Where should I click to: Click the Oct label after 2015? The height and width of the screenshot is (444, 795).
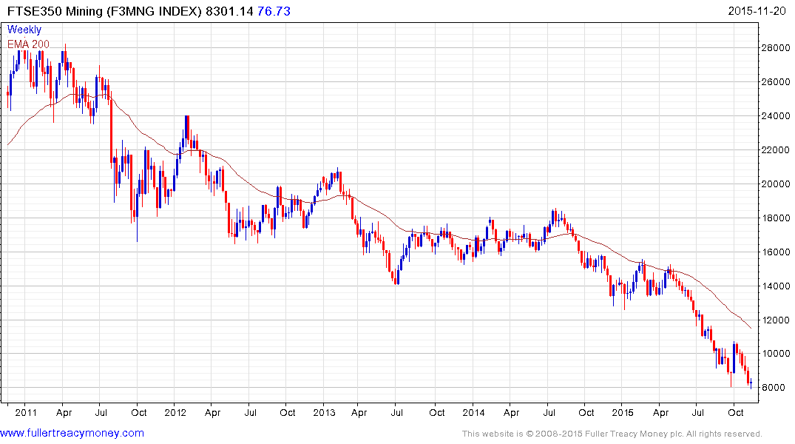736,412
